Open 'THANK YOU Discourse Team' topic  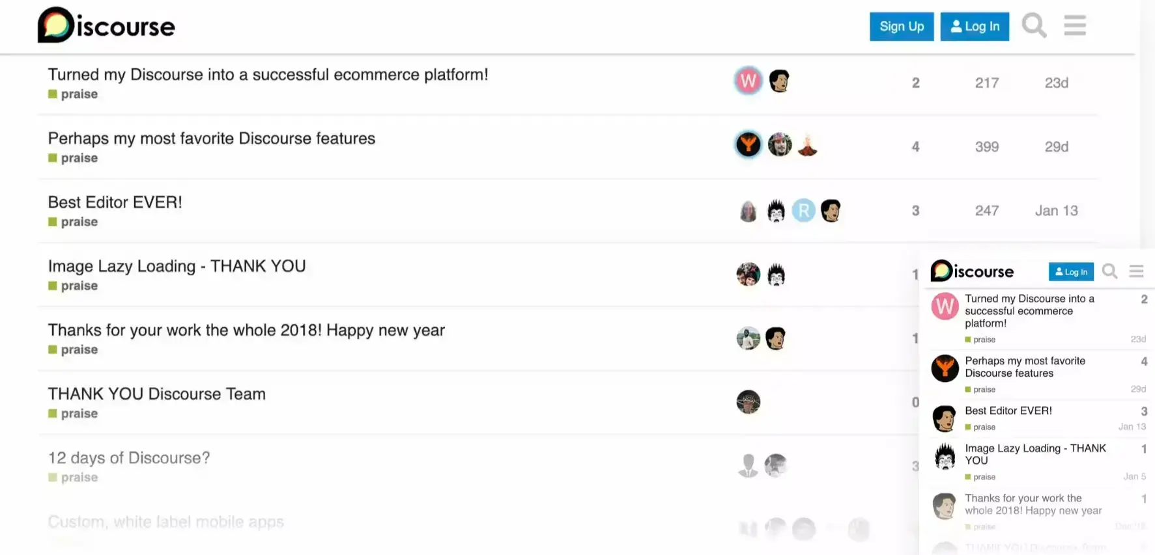coord(156,393)
